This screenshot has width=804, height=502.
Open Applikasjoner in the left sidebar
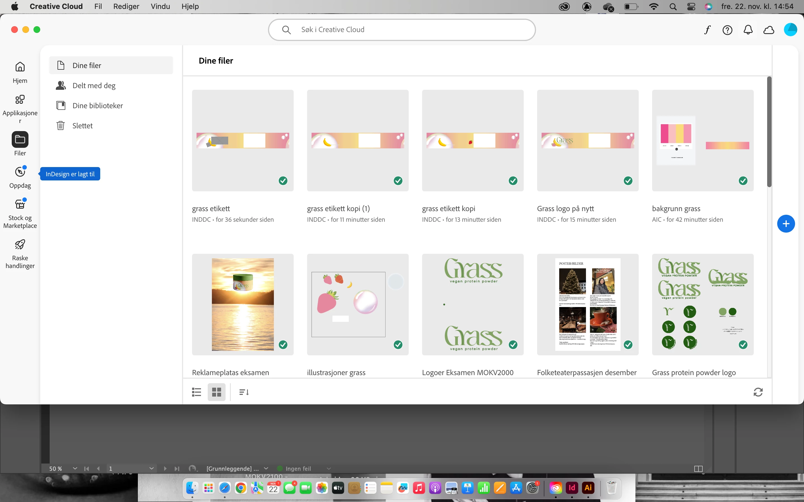(20, 108)
